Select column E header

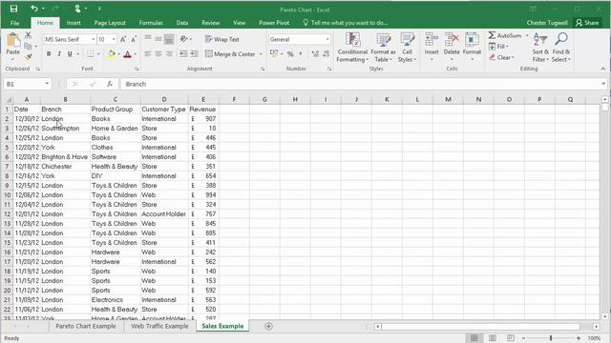tap(203, 99)
